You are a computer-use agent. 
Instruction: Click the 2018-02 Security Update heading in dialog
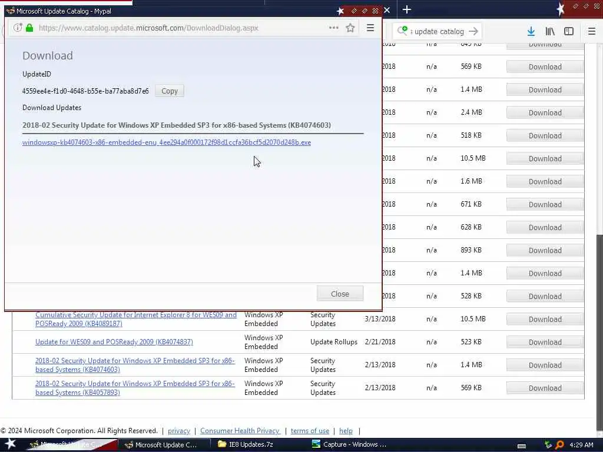tap(177, 125)
